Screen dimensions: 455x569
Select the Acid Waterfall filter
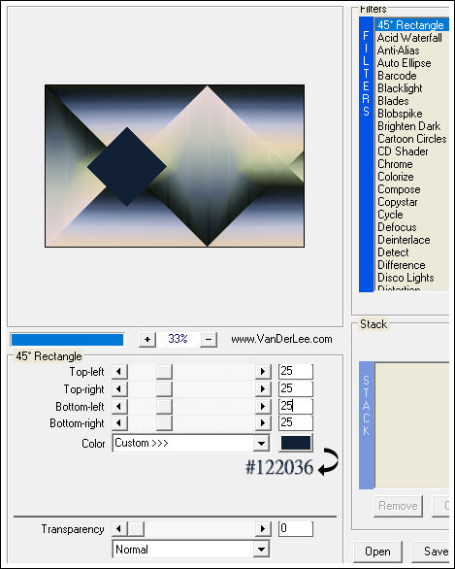point(409,38)
